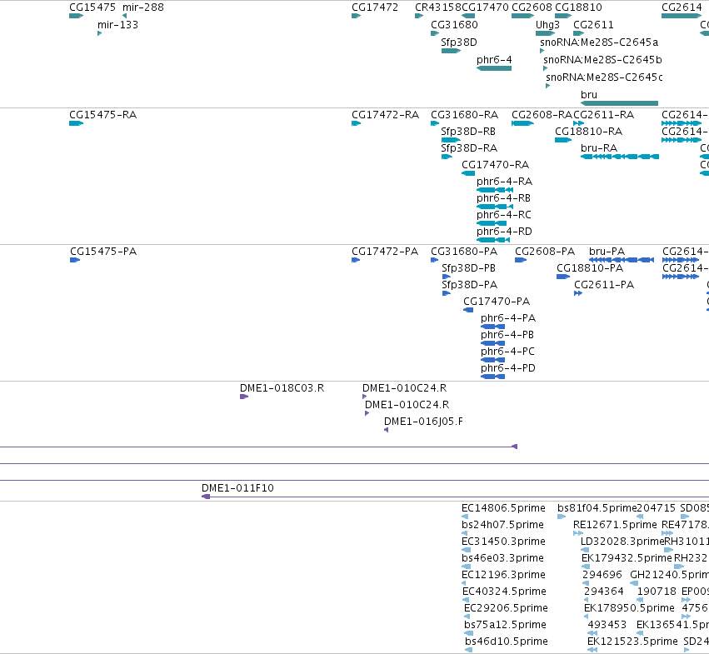The image size is (709, 654).
Task: Open snoRNA:Me28S-C2645c feature
Action: point(548,86)
